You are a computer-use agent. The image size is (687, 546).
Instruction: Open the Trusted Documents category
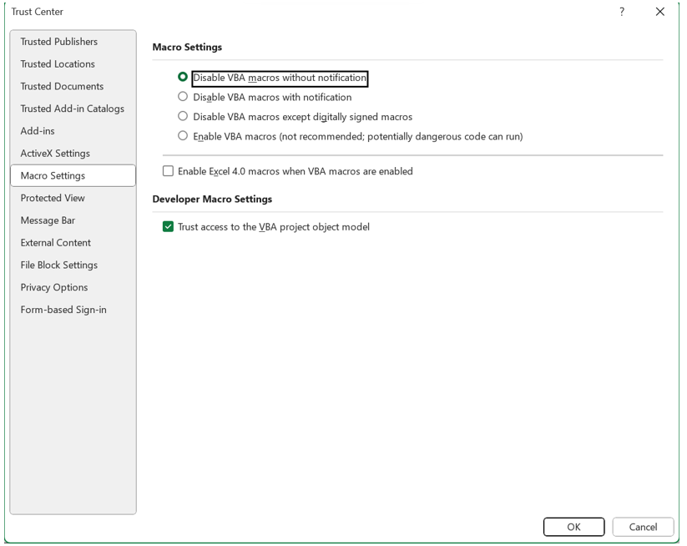click(x=62, y=86)
